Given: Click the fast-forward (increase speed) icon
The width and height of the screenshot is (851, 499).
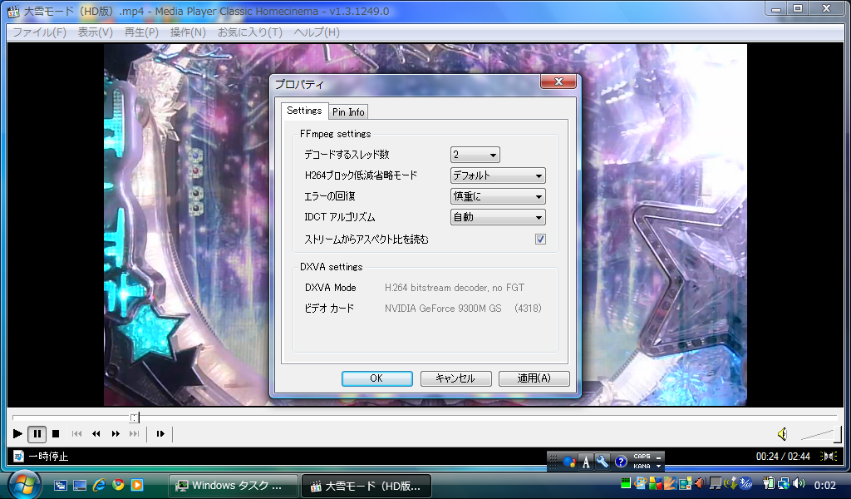Looking at the screenshot, I should click(x=116, y=434).
